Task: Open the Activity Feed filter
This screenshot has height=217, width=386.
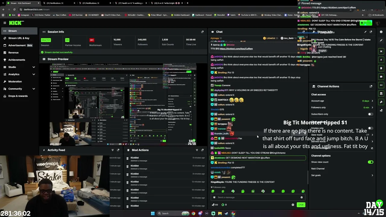Action: [x=112, y=150]
